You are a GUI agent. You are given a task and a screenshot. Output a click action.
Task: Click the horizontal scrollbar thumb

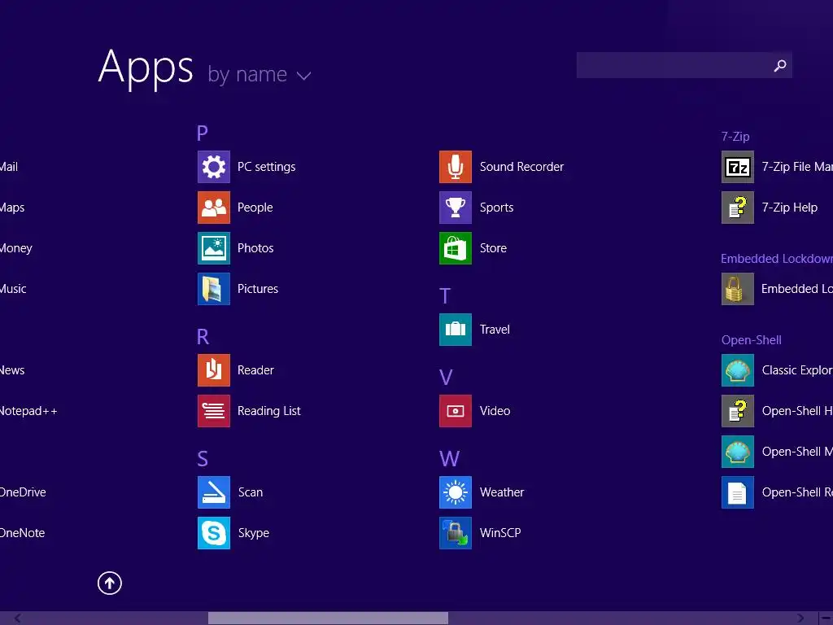[328, 618]
